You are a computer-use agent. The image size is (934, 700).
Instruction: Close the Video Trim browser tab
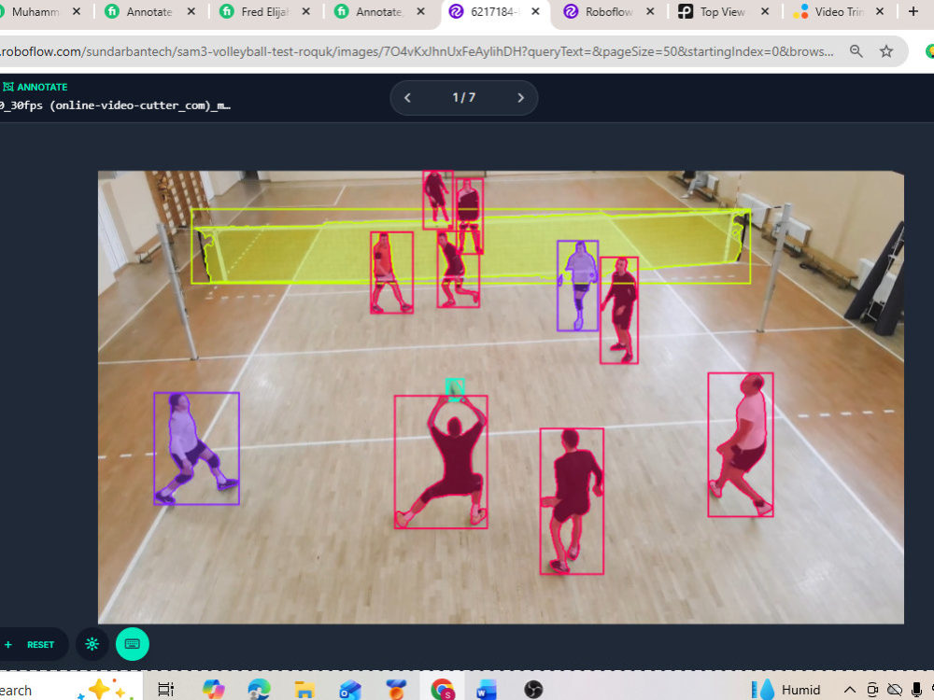coord(879,11)
